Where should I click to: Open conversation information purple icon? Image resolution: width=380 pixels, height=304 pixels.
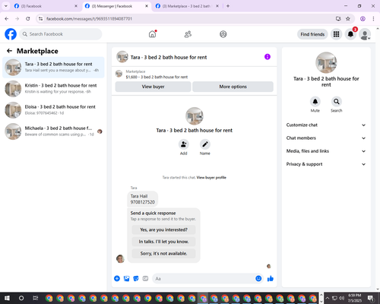coord(268,57)
